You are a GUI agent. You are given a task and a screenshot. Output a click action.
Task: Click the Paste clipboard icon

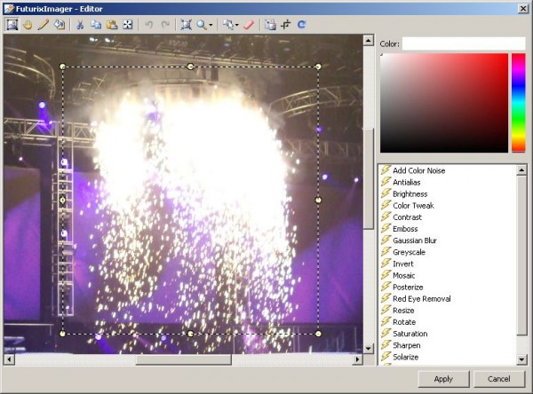[112, 25]
